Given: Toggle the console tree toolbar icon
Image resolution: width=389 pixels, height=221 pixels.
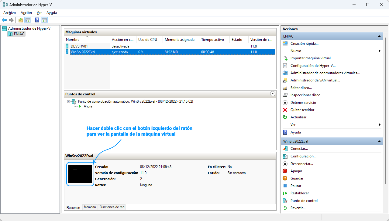Looking at the screenshot, I should pos(28,20).
